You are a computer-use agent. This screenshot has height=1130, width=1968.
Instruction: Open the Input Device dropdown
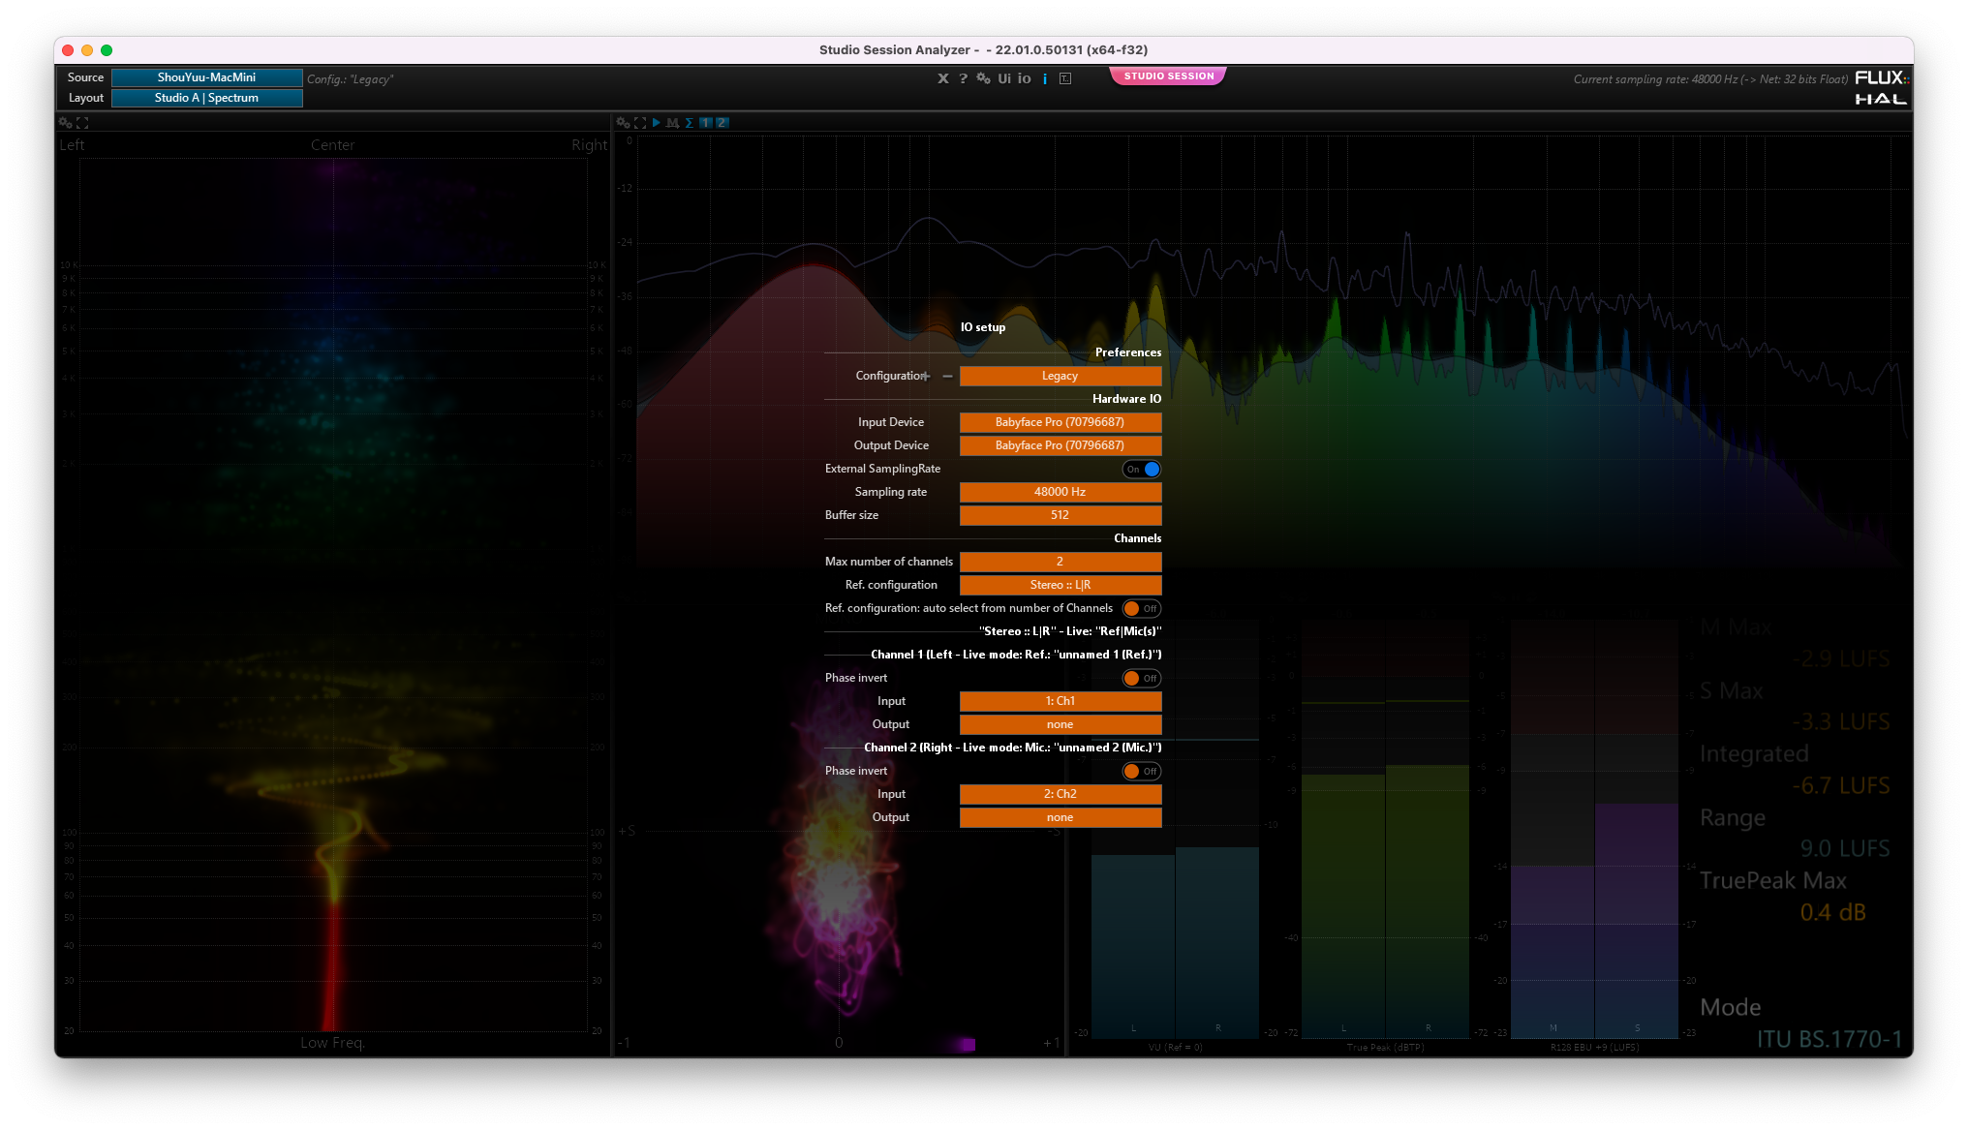(x=1060, y=422)
